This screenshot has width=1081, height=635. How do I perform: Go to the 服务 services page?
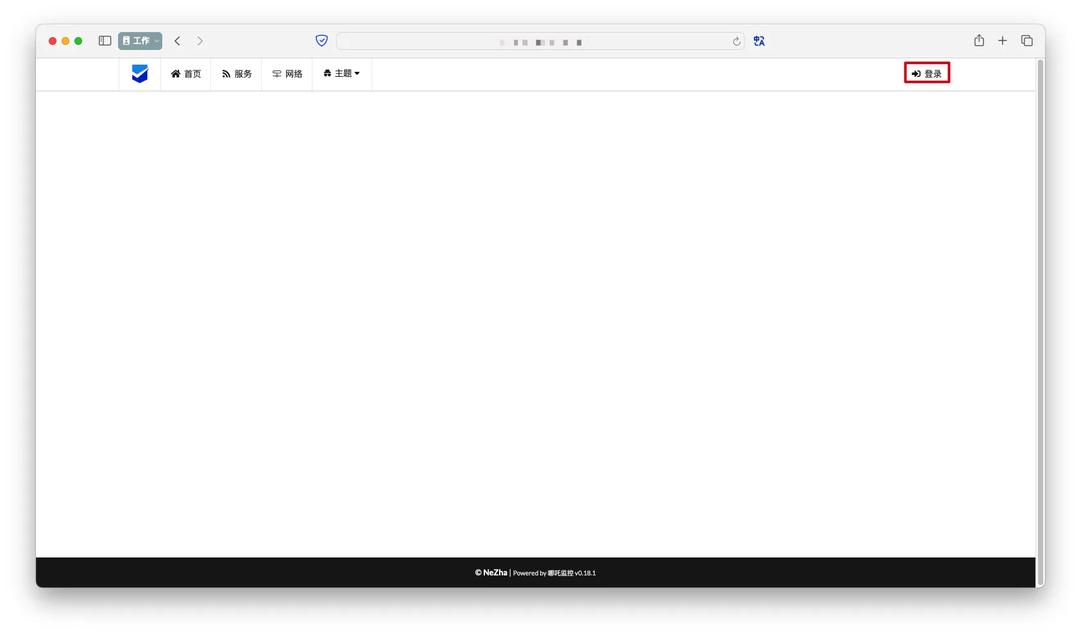click(237, 74)
